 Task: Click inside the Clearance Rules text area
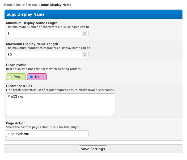pos(60,104)
